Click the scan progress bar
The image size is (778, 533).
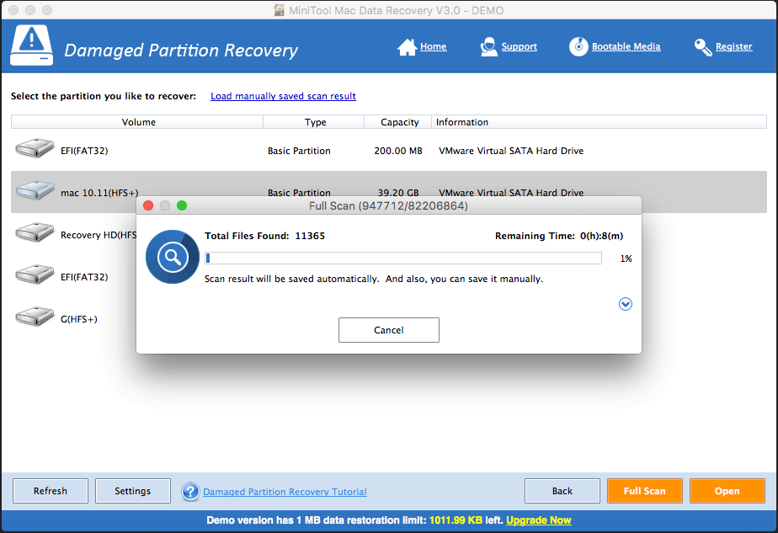402,258
